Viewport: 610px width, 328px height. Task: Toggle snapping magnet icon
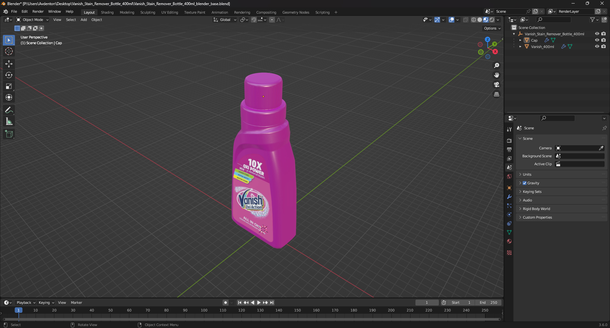(x=254, y=20)
